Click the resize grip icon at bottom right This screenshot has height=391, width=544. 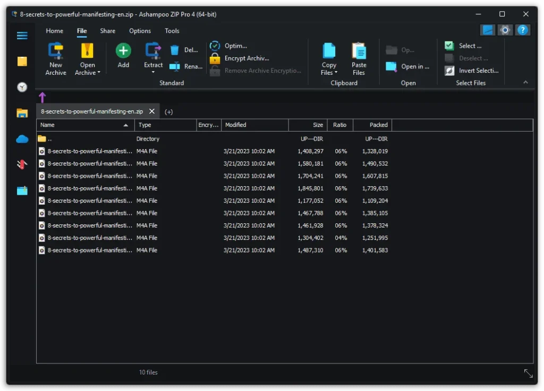point(529,373)
